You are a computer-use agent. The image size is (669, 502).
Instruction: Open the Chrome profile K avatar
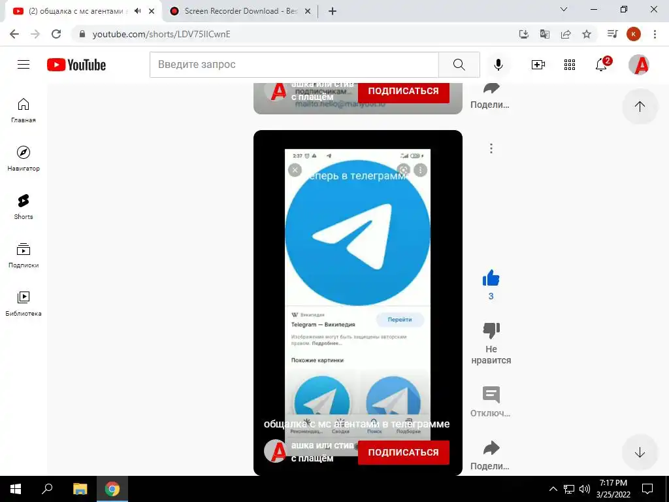(x=634, y=34)
